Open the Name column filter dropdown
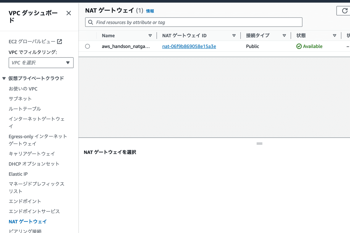 tap(151, 35)
